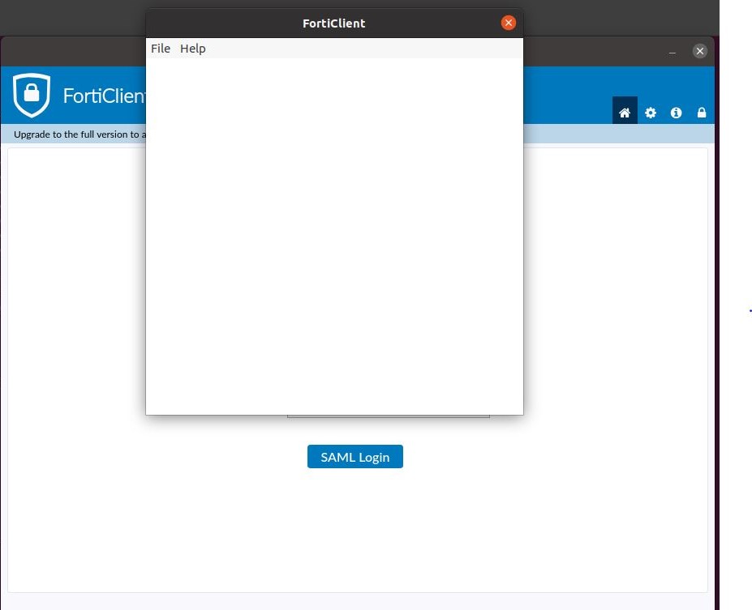Click the light blue notification banner strip
Image resolution: width=752 pixels, height=610 pixels.
pyautogui.click(x=73, y=134)
